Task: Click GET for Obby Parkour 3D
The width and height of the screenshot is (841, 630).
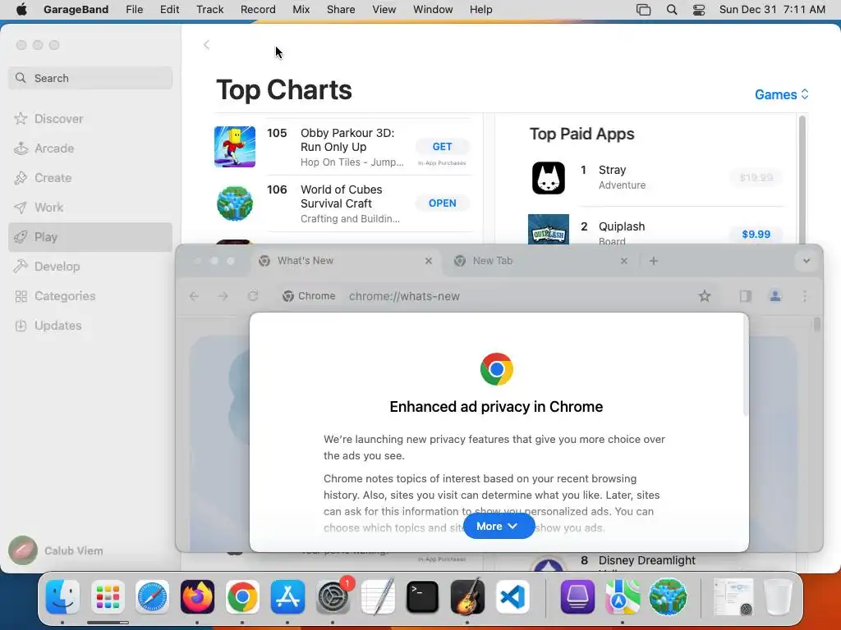Action: (442, 146)
